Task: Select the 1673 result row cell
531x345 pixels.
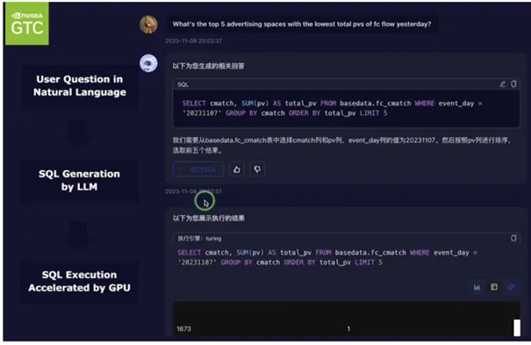Action: [x=184, y=328]
